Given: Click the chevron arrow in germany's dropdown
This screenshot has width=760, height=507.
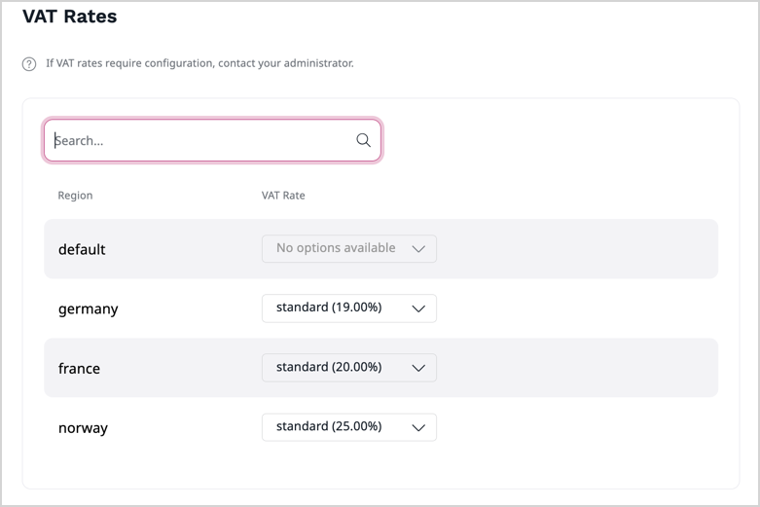Looking at the screenshot, I should tap(418, 308).
